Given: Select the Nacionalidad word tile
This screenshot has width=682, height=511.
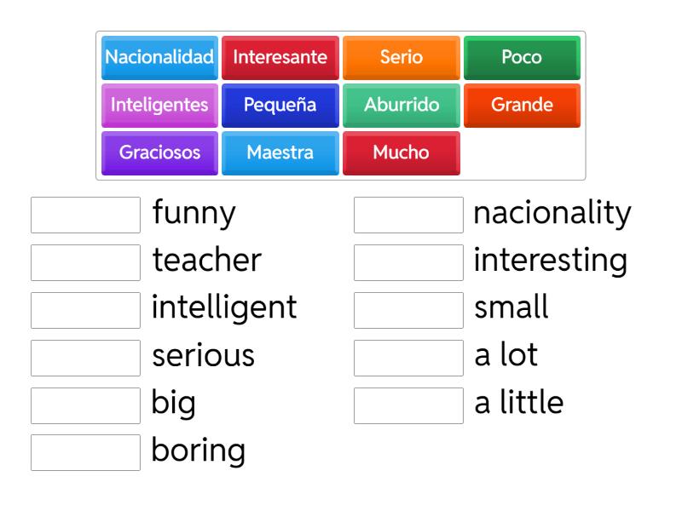Looking at the screenshot, I should click(159, 58).
